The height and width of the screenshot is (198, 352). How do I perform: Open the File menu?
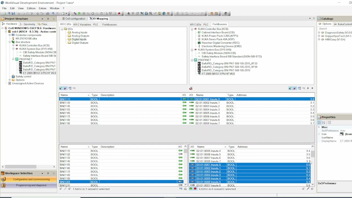(4, 8)
